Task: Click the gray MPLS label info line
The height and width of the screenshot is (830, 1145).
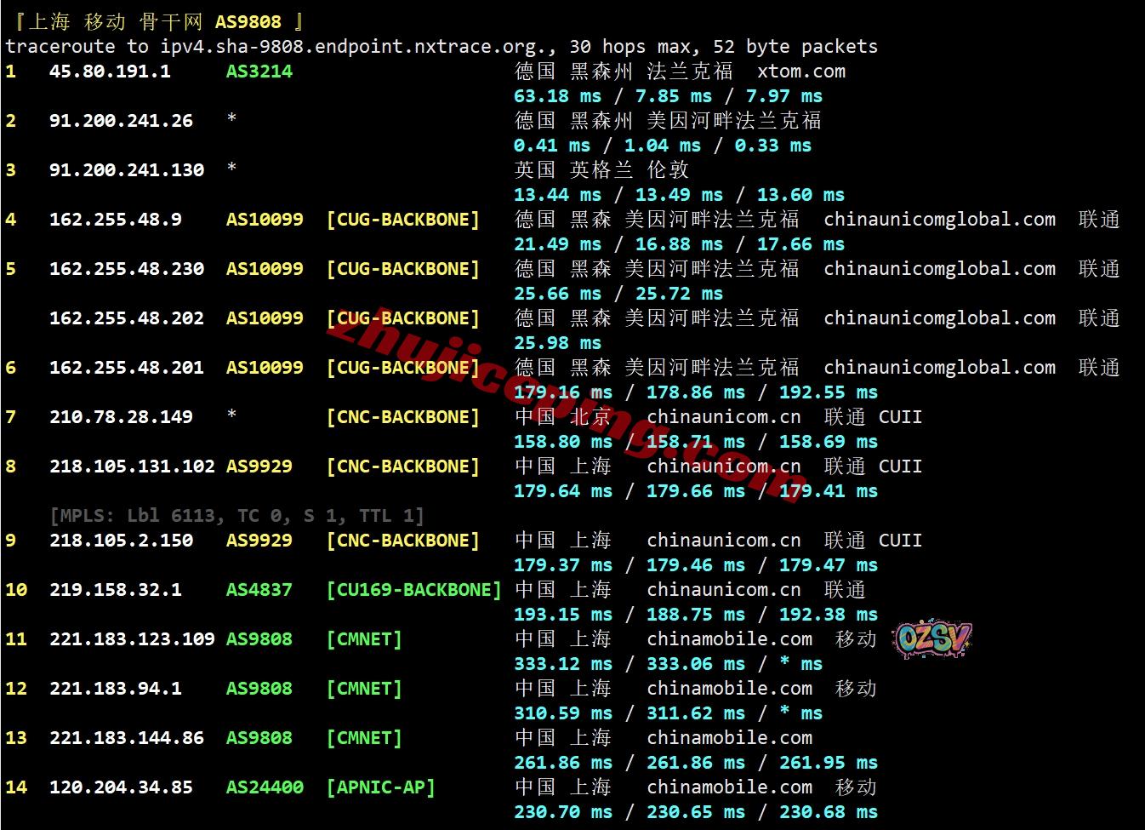Action: point(236,516)
